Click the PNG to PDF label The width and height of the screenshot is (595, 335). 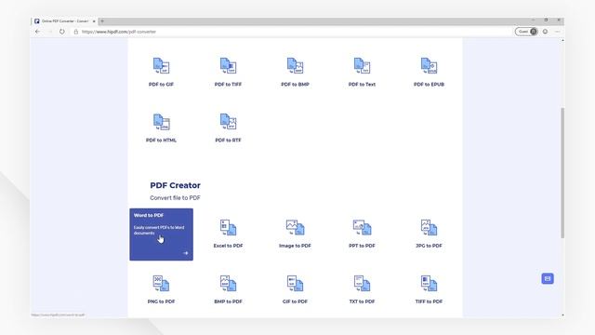pos(161,301)
